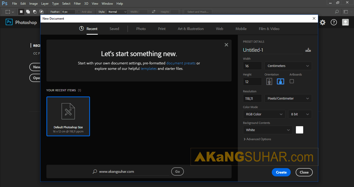Screen dimensions: 354x187
Task: Select the New selection mode icon
Action: [x=21, y=12]
